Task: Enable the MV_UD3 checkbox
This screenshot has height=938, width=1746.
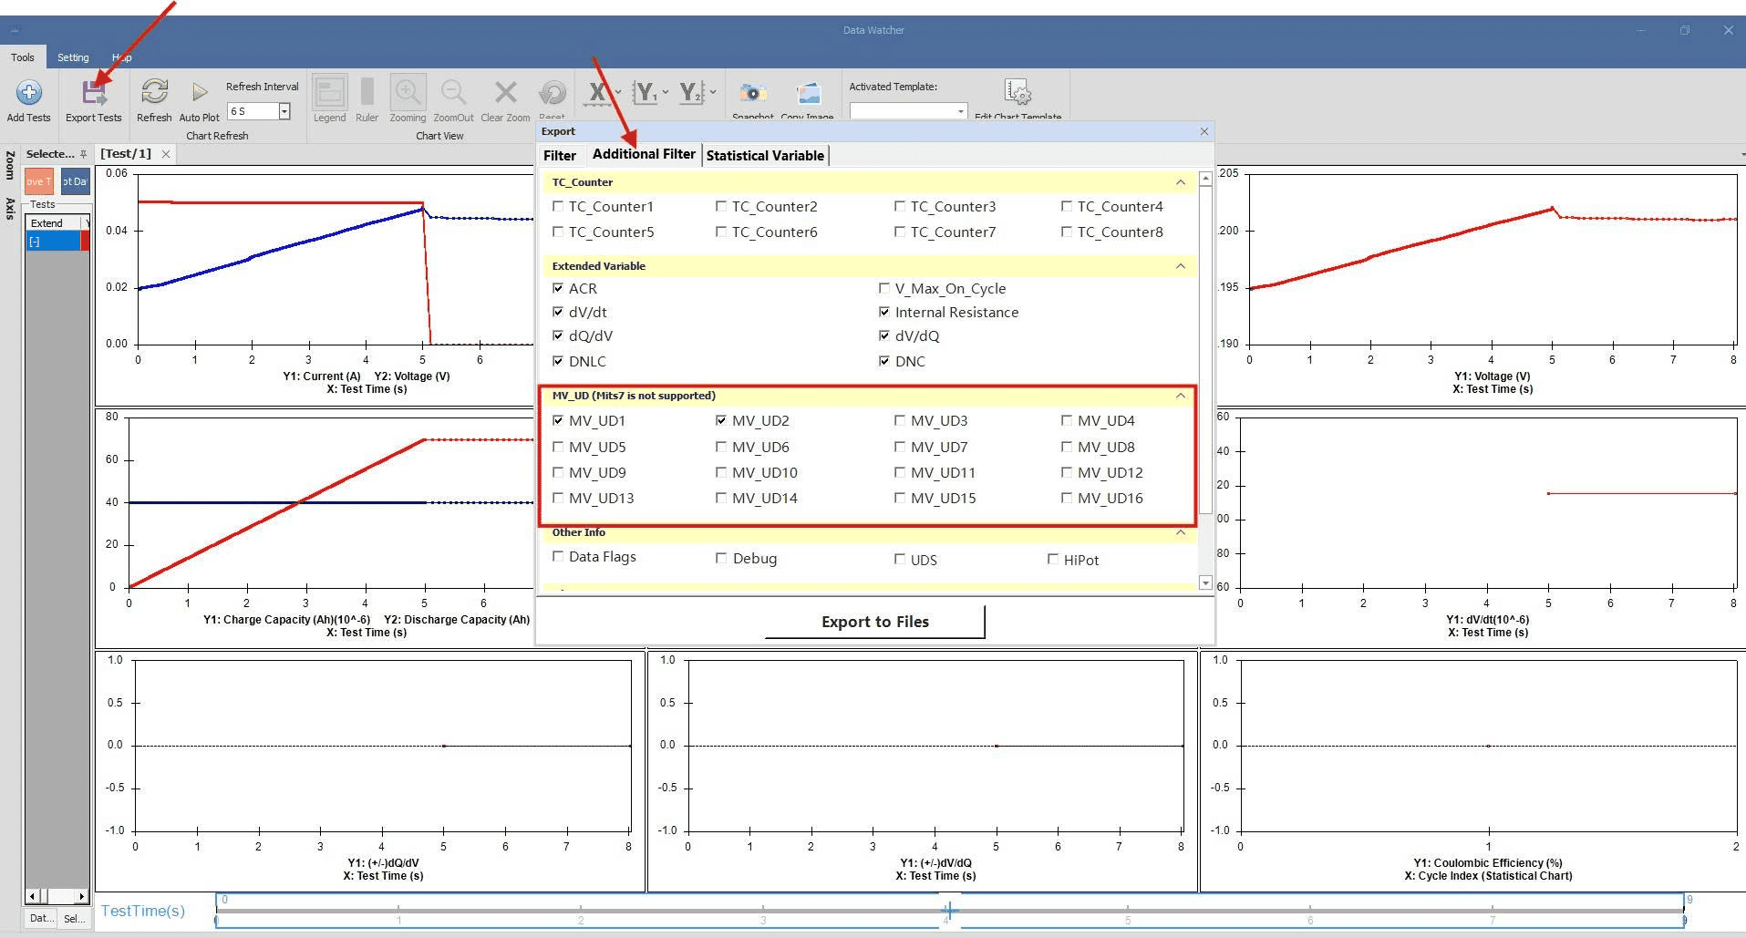Action: 900,421
